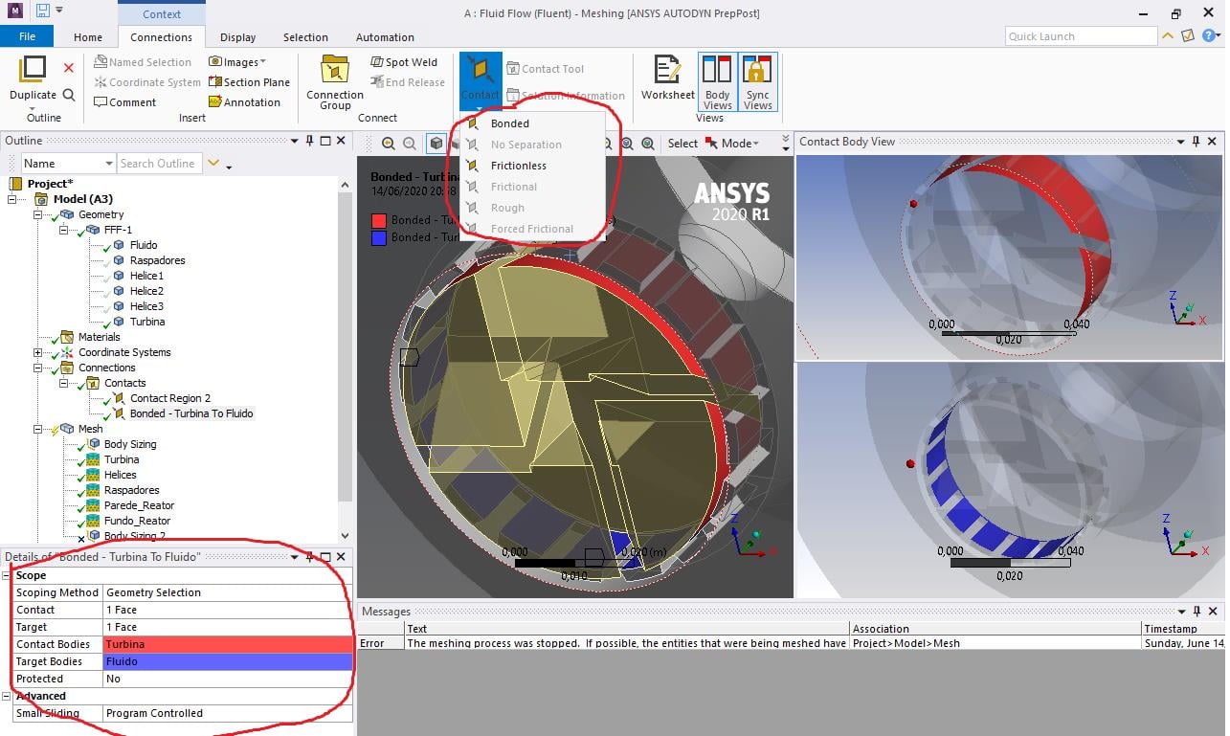1230x736 pixels.
Task: Collapse the Connections tree node
Action: click(x=38, y=368)
